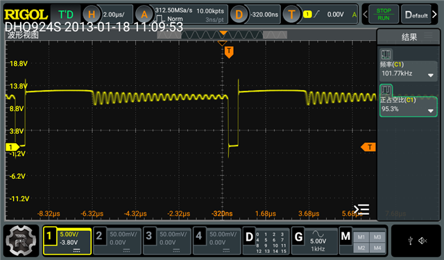
Task: Open the Horizontal timebase H icon
Action: (91, 15)
